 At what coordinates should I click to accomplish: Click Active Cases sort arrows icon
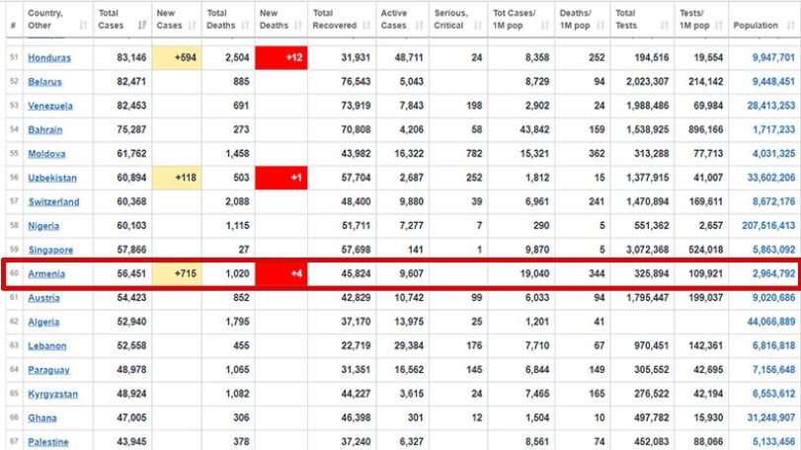pyautogui.click(x=420, y=25)
